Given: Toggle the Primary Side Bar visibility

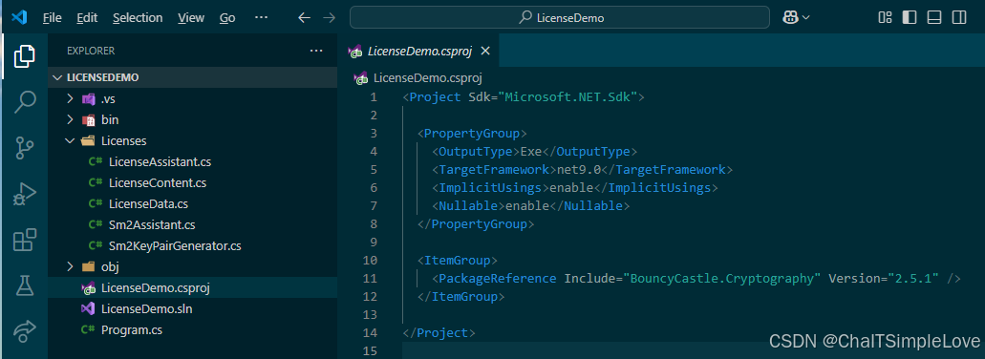Looking at the screenshot, I should click(x=909, y=17).
